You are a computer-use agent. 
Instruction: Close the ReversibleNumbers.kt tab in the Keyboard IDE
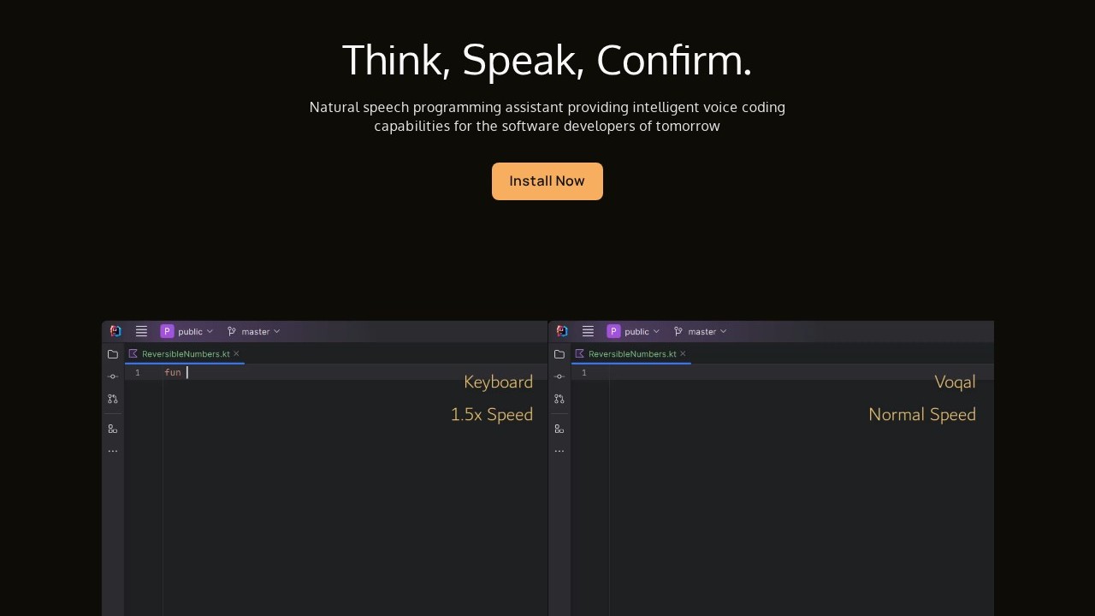pos(236,354)
